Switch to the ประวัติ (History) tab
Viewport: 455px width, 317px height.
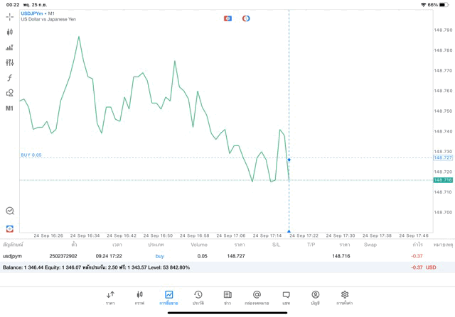pos(198,297)
